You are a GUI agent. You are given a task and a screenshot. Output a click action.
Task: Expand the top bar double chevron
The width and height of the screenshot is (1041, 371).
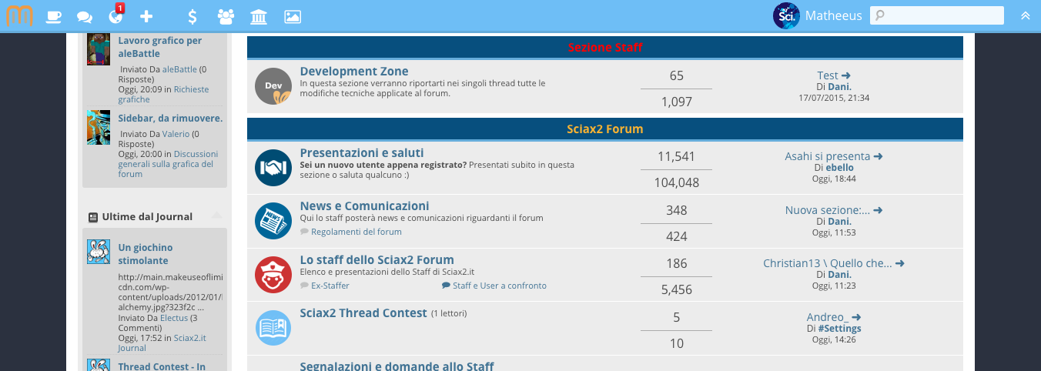1025,15
